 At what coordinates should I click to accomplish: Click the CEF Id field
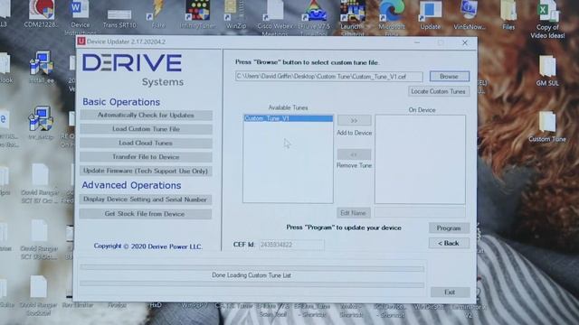tap(291, 245)
